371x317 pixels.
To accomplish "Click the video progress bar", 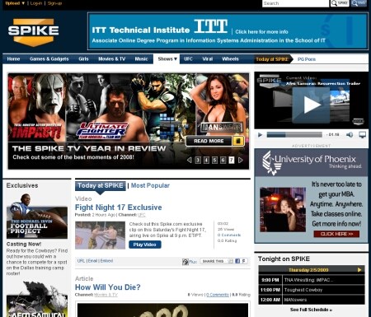I will 294,135.
